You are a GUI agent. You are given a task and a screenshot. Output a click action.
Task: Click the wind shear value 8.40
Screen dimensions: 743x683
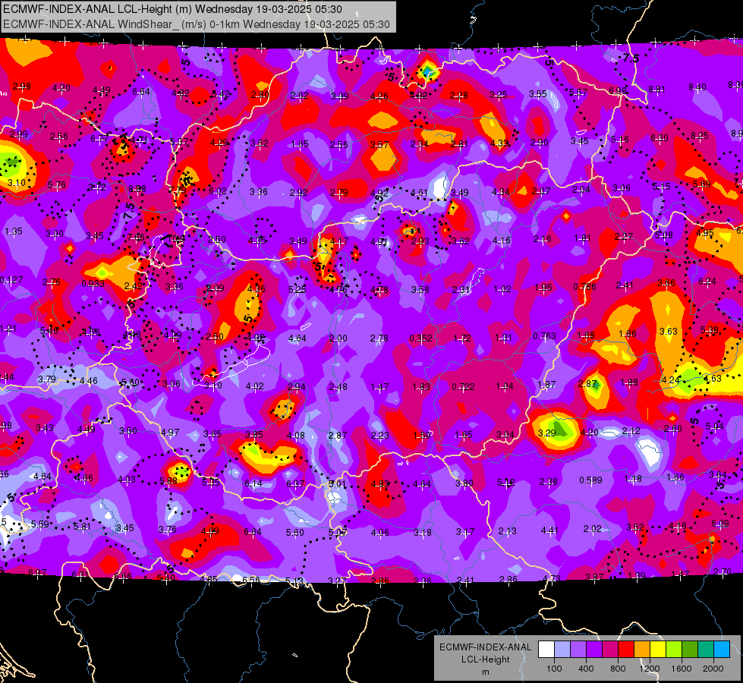tap(697, 87)
